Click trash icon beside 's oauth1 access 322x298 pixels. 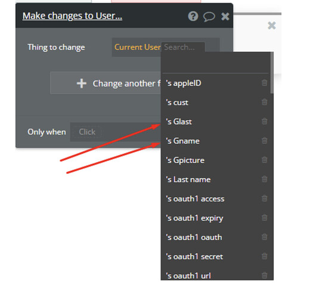click(265, 198)
